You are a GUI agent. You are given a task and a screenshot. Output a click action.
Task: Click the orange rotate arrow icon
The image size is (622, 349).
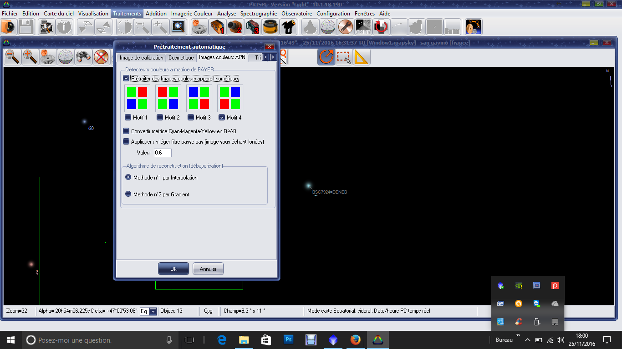[x=326, y=57]
